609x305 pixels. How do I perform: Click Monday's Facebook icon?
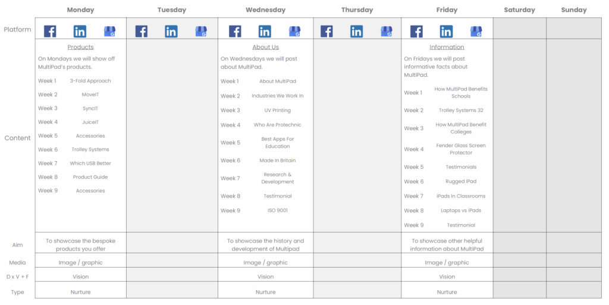click(50, 32)
